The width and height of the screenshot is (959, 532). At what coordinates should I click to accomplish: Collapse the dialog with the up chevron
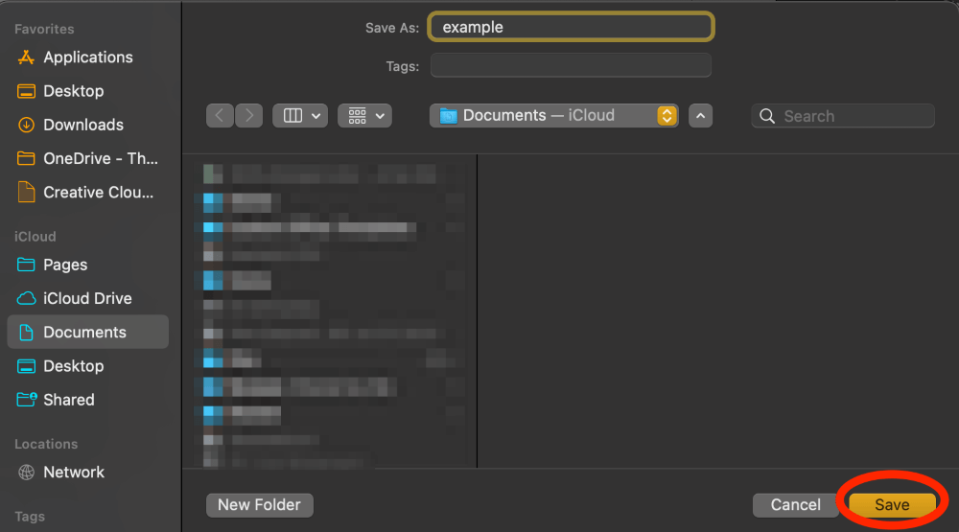tap(700, 116)
